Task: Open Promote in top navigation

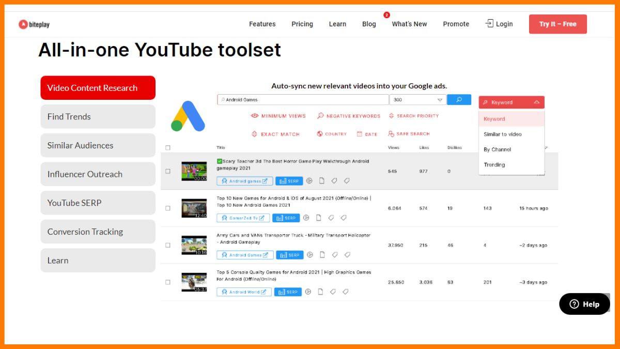Action: point(456,24)
